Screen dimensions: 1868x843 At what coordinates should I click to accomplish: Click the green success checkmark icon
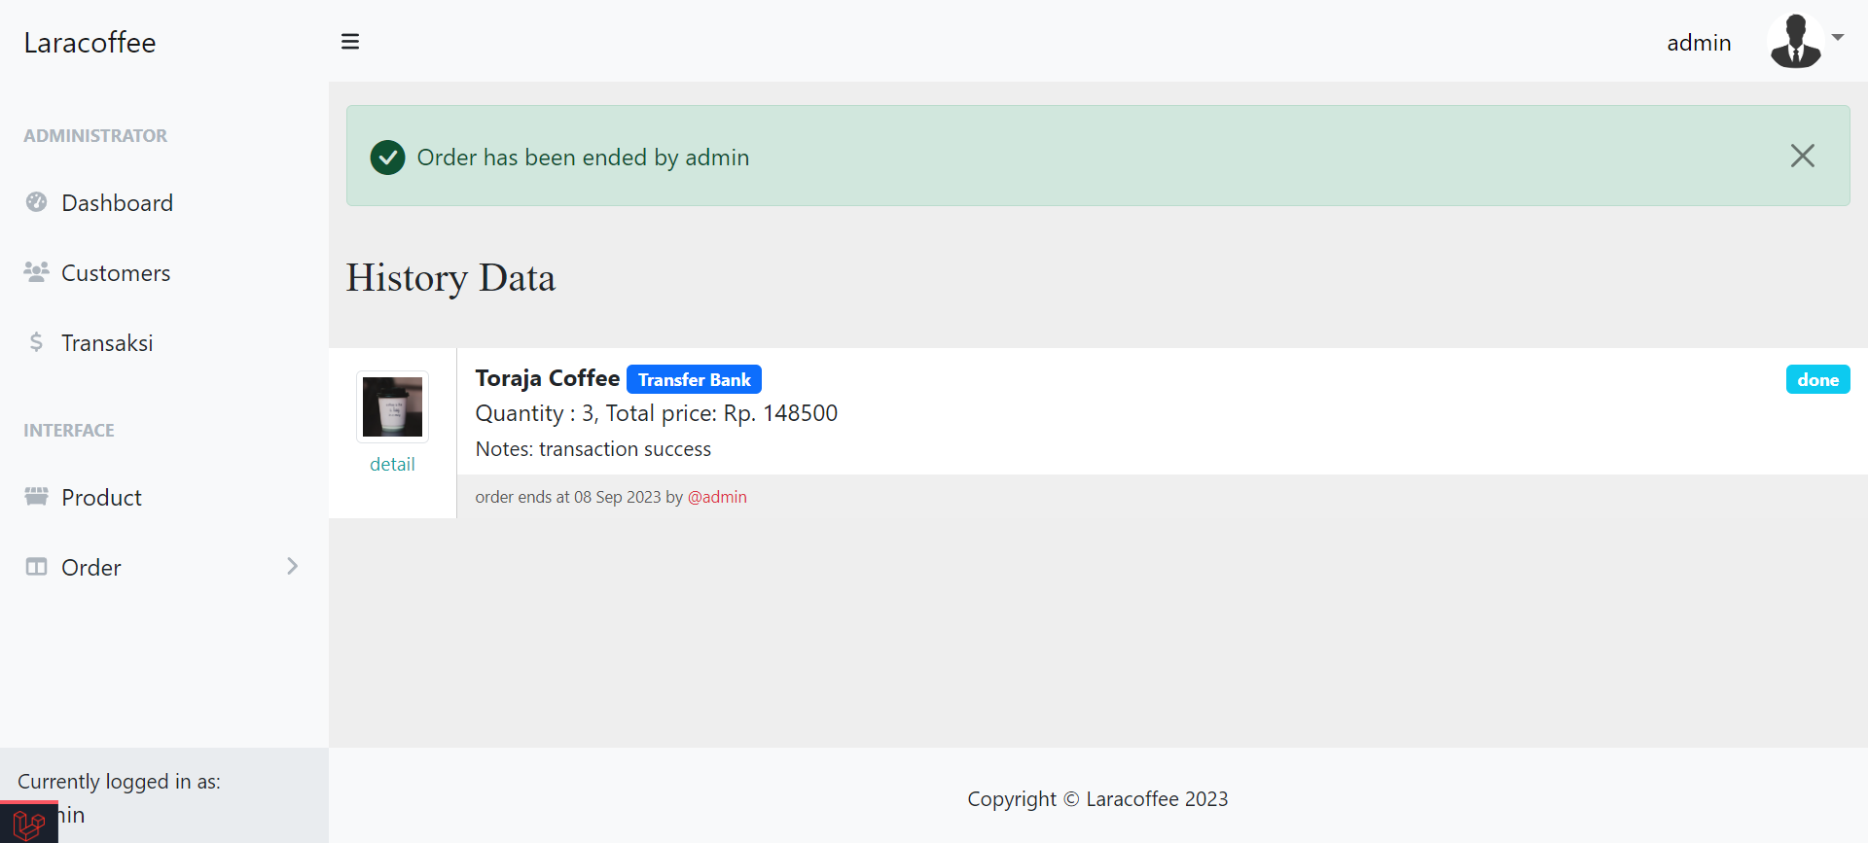387,157
